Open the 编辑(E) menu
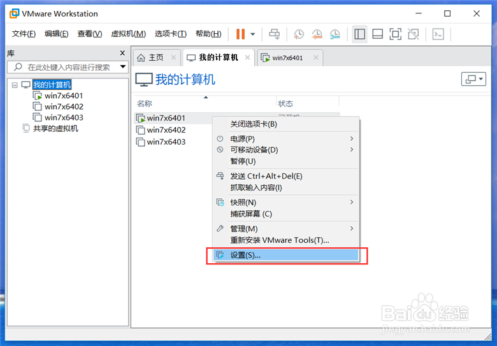Screen dimensions: 497x346 [57, 34]
